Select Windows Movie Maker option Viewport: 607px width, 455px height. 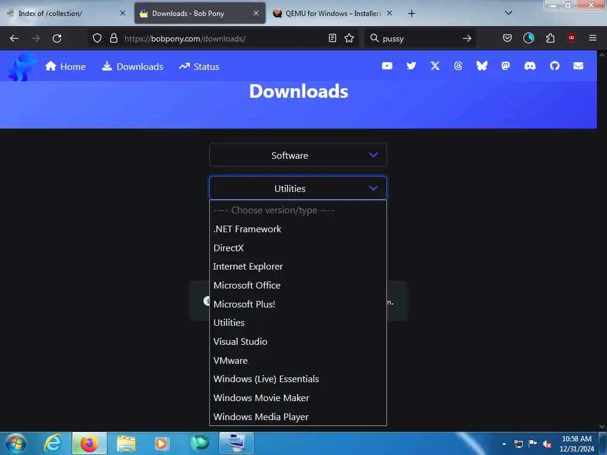pos(298,398)
